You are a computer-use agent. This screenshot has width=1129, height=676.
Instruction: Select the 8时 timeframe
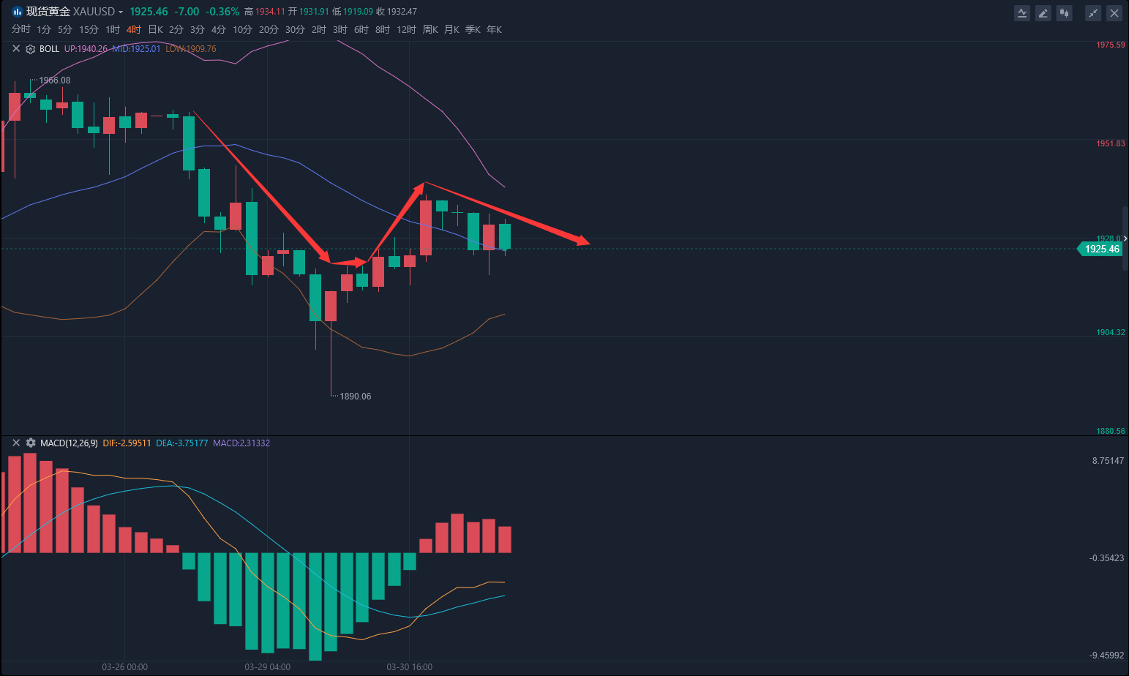tap(383, 29)
